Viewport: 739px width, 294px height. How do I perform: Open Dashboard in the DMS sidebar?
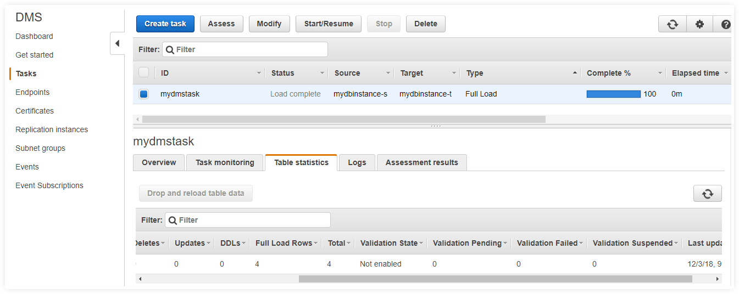point(34,36)
